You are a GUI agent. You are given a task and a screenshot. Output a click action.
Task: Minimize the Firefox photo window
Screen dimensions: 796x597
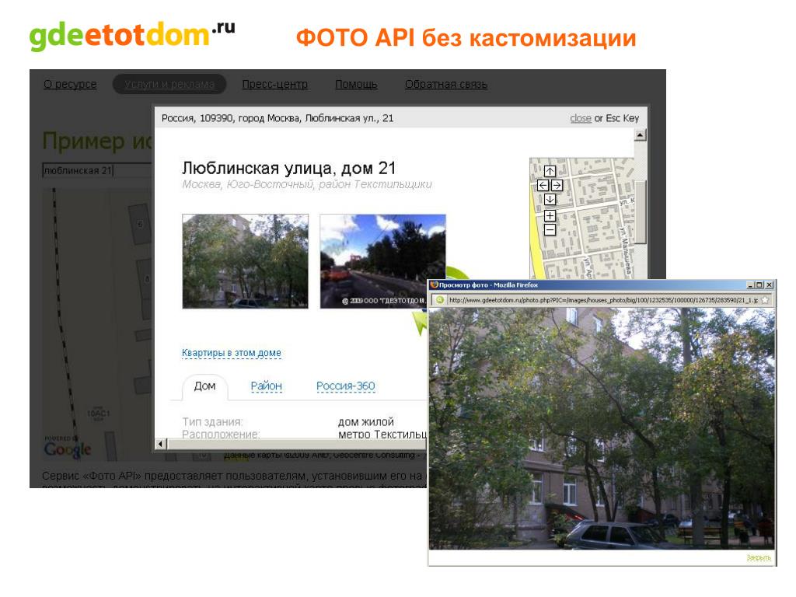pos(750,285)
